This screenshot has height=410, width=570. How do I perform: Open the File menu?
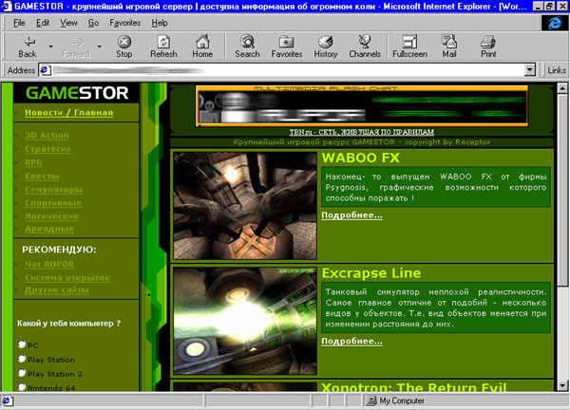coord(19,23)
